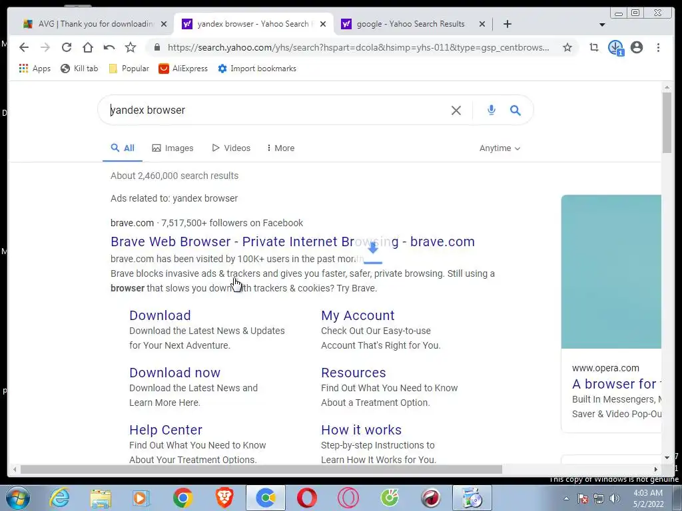The width and height of the screenshot is (682, 511).
Task: Select the All results tab
Action: 123,148
